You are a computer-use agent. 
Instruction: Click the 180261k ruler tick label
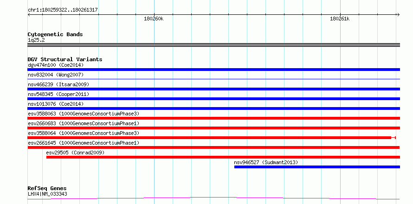click(x=340, y=19)
